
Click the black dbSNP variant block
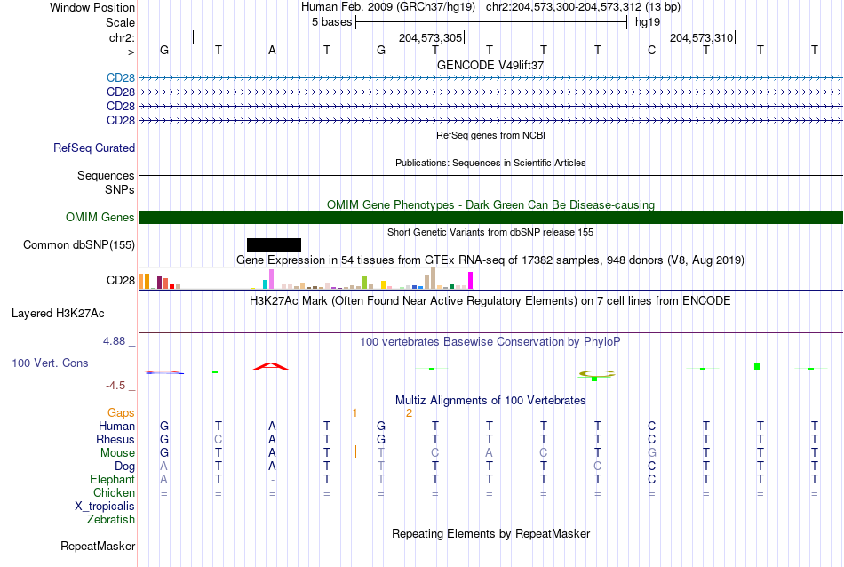(x=274, y=244)
